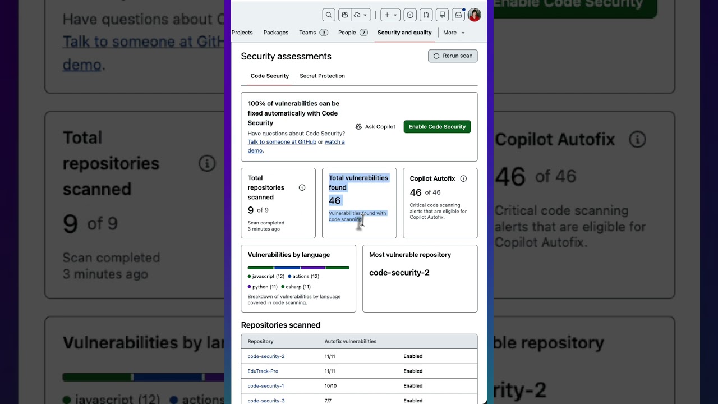Click info icon beside Total repositories scanned
Image resolution: width=718 pixels, height=404 pixels.
302,187
